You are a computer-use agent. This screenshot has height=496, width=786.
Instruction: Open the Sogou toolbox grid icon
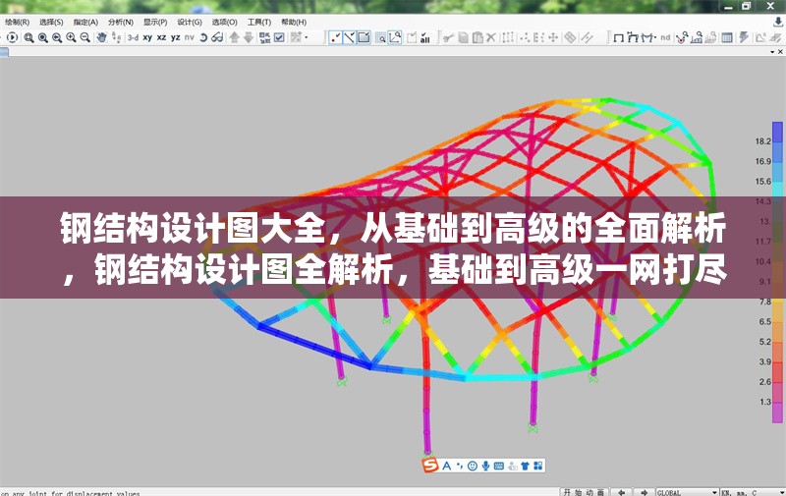537,466
